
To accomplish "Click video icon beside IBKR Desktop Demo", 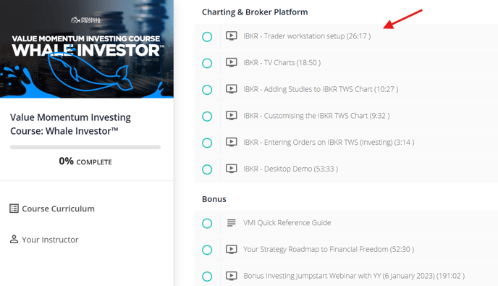I will click(x=231, y=169).
